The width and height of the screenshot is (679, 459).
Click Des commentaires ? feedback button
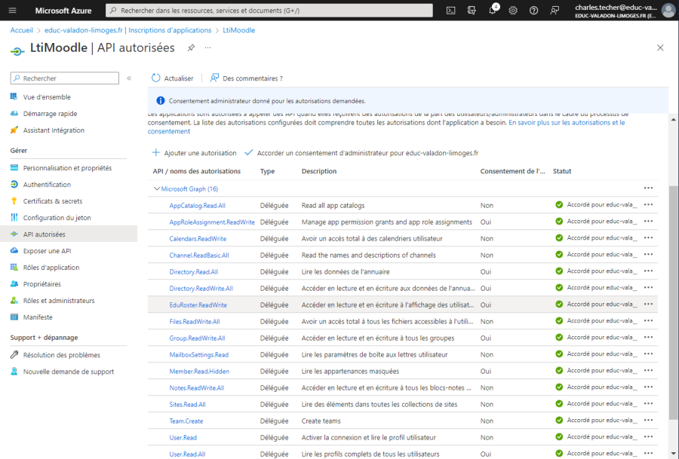click(247, 78)
